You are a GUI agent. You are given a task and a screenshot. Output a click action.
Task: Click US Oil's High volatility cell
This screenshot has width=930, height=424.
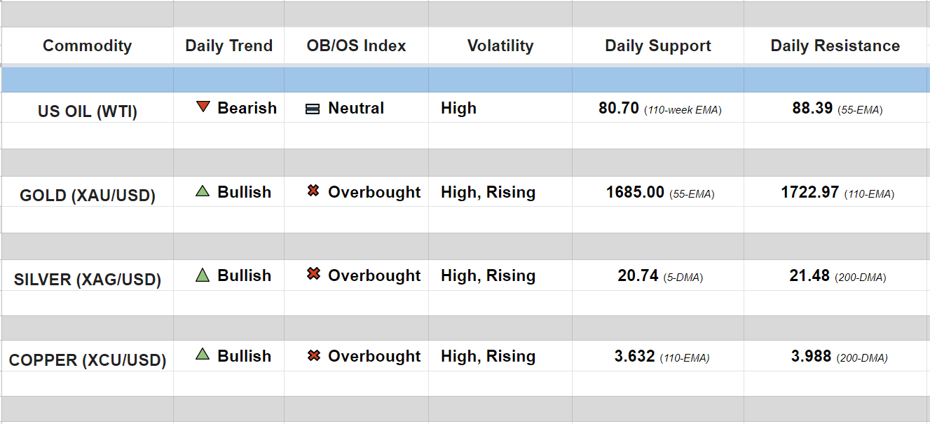[458, 109]
